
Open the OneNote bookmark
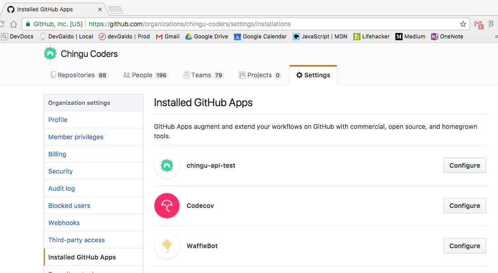point(447,37)
